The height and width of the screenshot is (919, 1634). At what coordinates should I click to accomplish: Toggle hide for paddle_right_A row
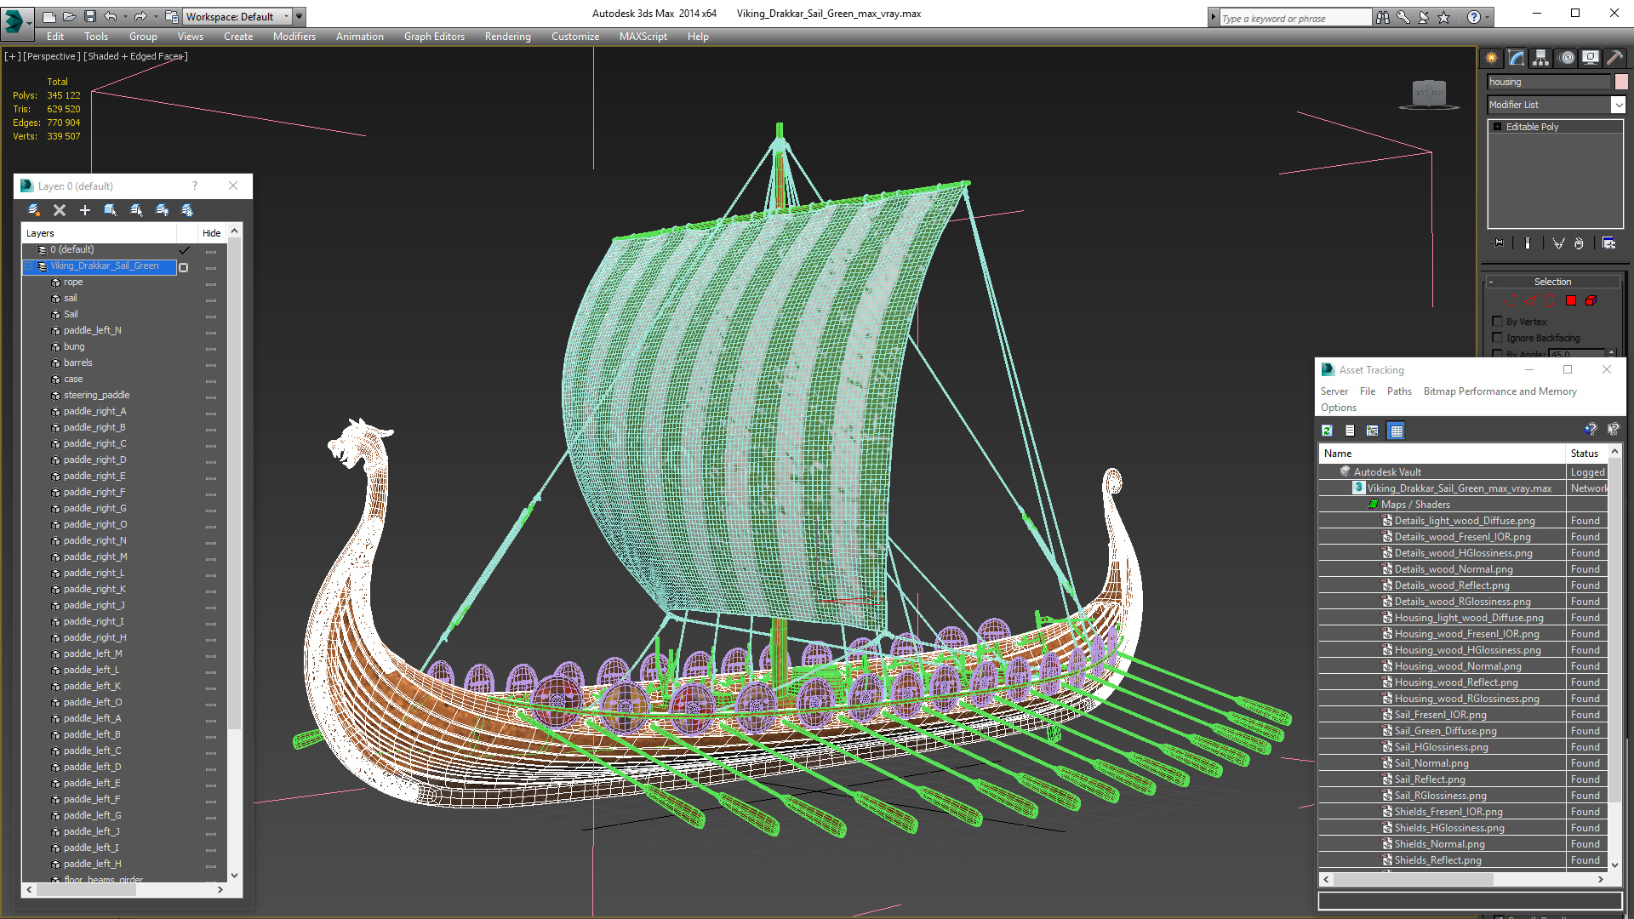click(x=211, y=413)
